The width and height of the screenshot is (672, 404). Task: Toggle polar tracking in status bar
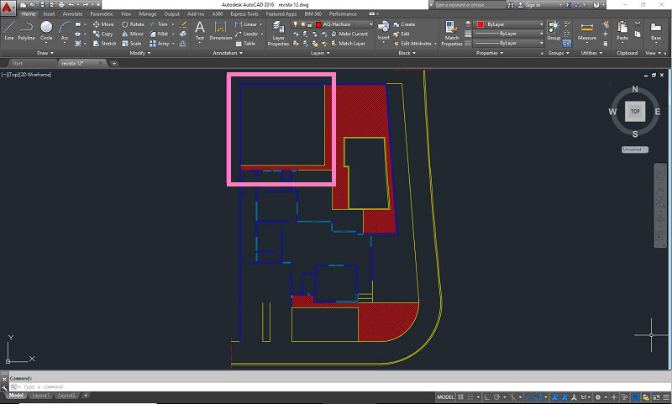coord(496,397)
